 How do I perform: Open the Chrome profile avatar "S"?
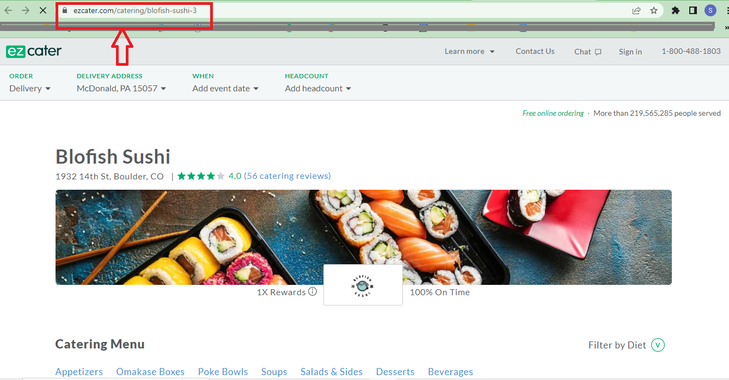click(710, 10)
